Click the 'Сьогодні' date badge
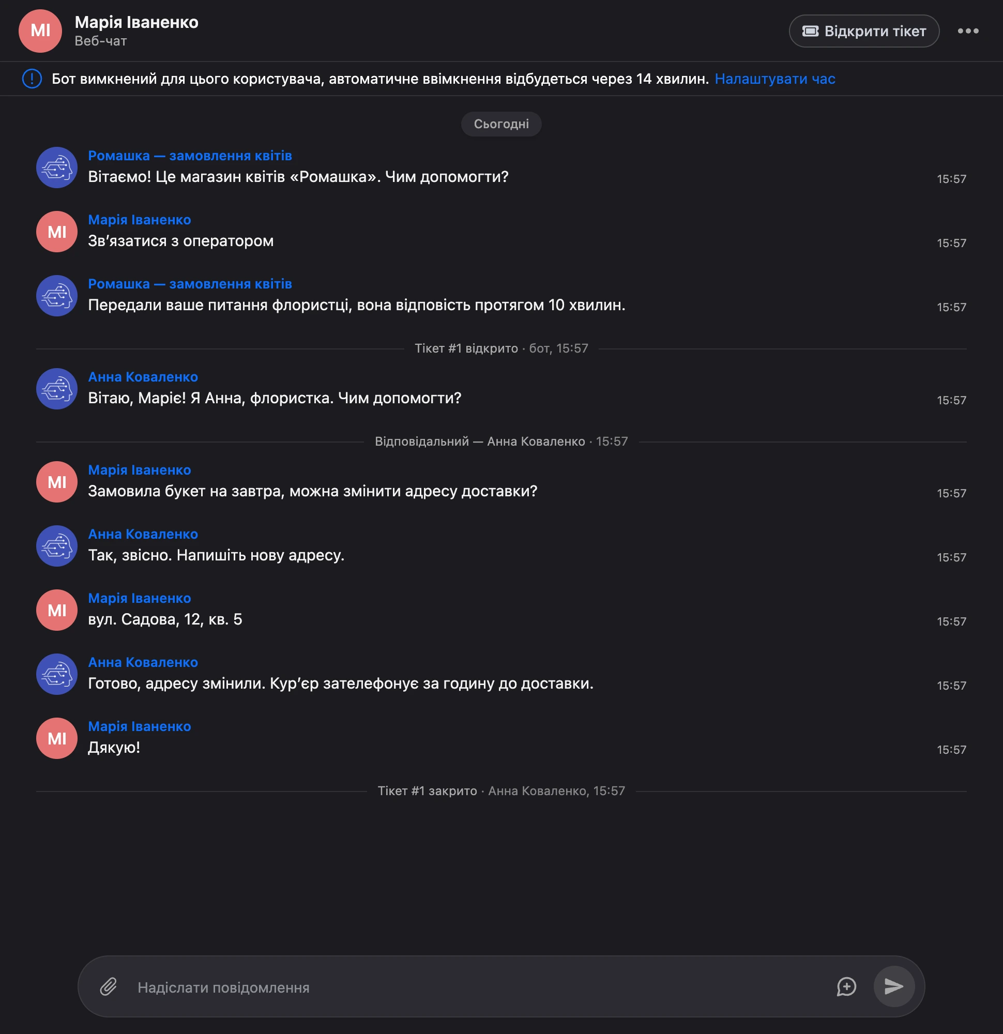This screenshot has width=1003, height=1034. [501, 124]
